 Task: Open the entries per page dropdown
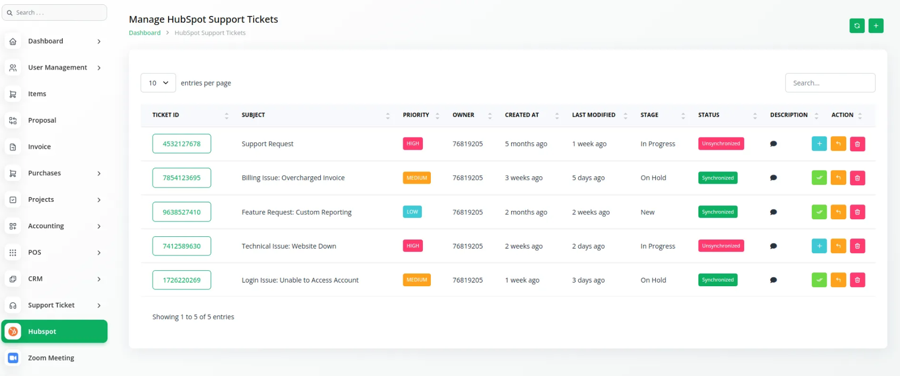point(158,83)
